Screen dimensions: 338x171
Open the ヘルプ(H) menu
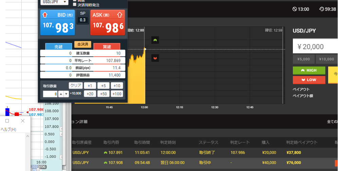click(x=8, y=129)
